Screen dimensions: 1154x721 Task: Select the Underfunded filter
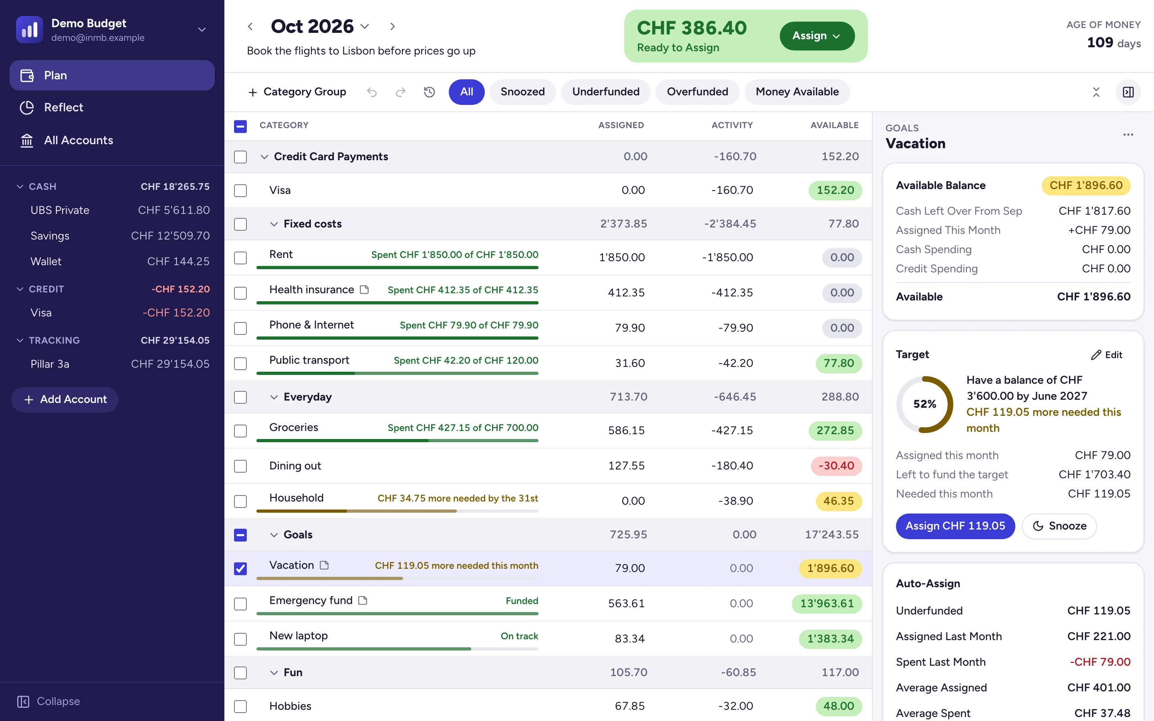point(605,92)
